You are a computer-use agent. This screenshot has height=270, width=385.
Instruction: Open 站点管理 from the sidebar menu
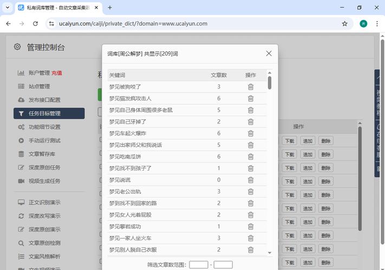tap(39, 86)
